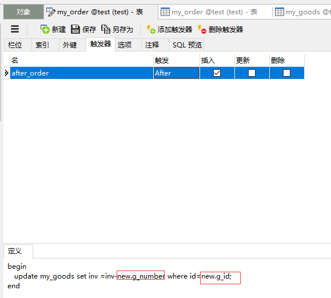Click the 删除触发器 button label

(x=226, y=29)
